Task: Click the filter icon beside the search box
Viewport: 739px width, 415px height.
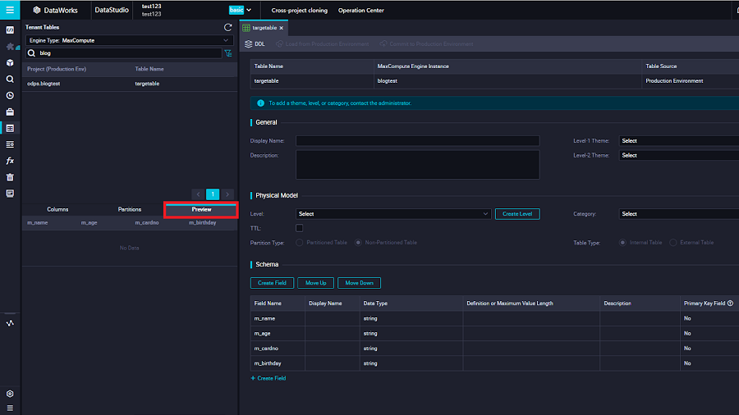Action: click(227, 53)
